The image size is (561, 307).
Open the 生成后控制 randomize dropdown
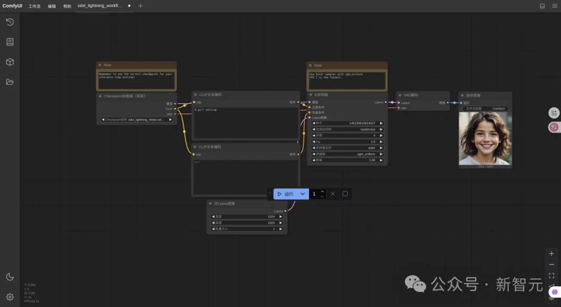347,129
